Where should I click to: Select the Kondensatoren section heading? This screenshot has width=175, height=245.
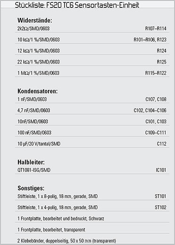[38, 91]
